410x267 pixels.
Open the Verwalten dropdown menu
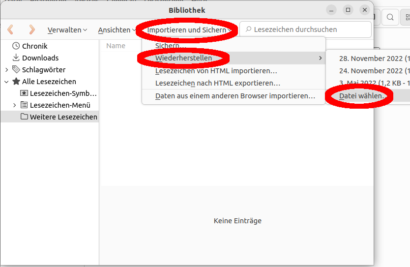coord(67,30)
